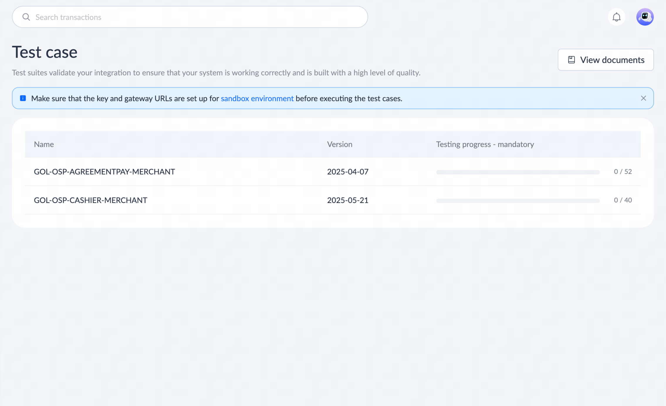Viewport: 666px width, 406px height.
Task: Click the View documents button
Action: [x=606, y=60]
